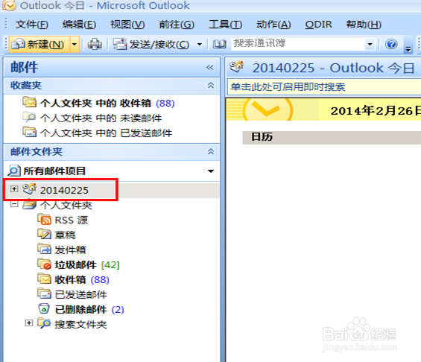
Task: Open the 编辑(E) menu
Action: pyautogui.click(x=79, y=25)
